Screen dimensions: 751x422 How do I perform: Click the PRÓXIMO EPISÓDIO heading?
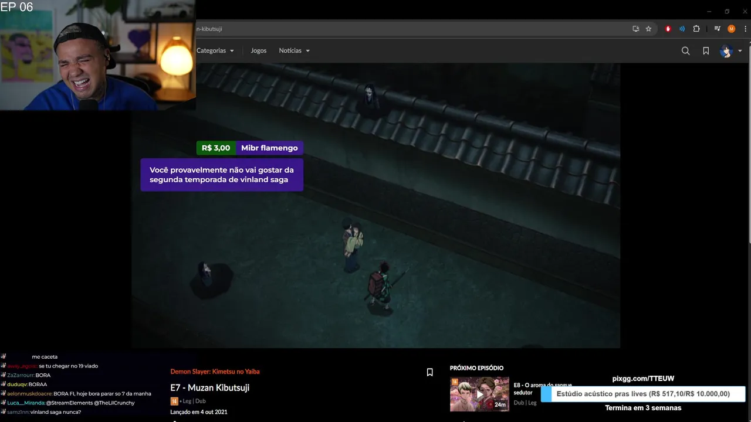click(x=476, y=368)
